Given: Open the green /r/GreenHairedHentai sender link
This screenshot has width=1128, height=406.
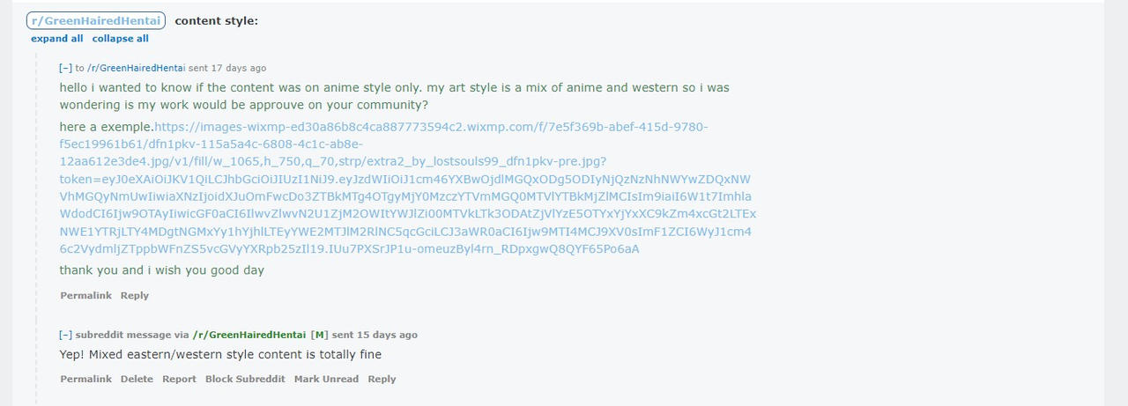Looking at the screenshot, I should click(249, 335).
